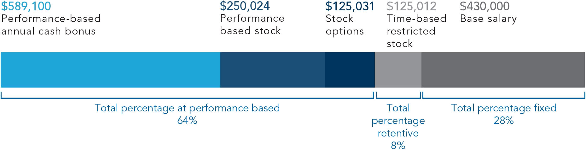Click the light gray restricted stock bar segment
The width and height of the screenshot is (586, 150).
(x=398, y=70)
